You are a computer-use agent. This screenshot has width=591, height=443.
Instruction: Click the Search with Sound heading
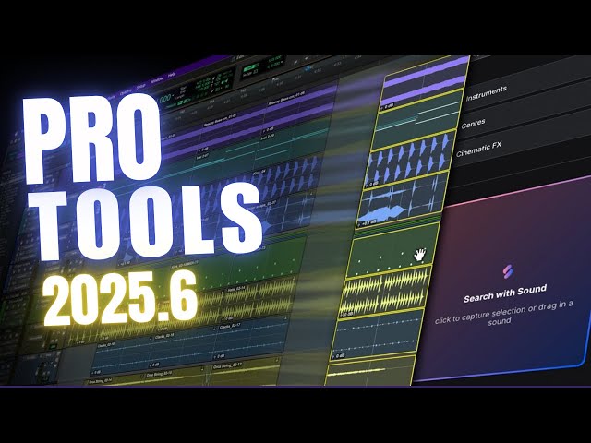pyautogui.click(x=505, y=293)
